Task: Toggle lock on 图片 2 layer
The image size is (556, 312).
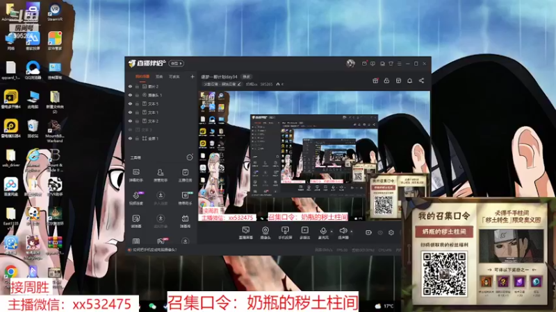Action: click(x=137, y=86)
